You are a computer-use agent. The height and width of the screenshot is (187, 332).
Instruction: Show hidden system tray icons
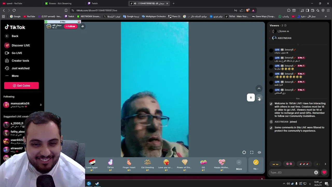click(x=284, y=184)
